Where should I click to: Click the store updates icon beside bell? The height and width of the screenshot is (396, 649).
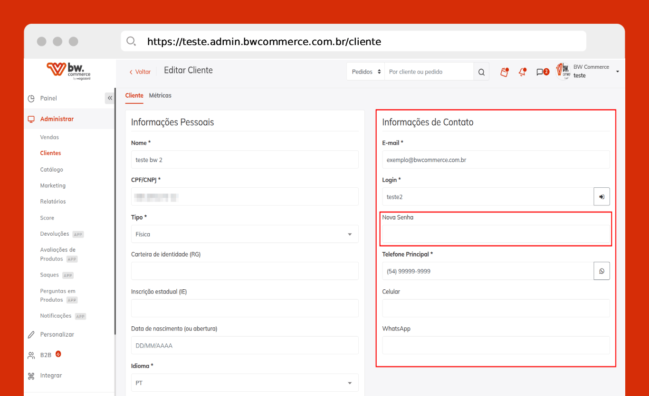504,72
